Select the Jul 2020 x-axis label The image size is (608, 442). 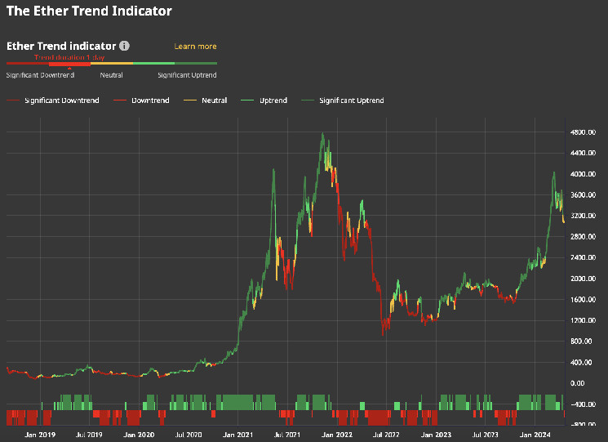click(x=189, y=435)
